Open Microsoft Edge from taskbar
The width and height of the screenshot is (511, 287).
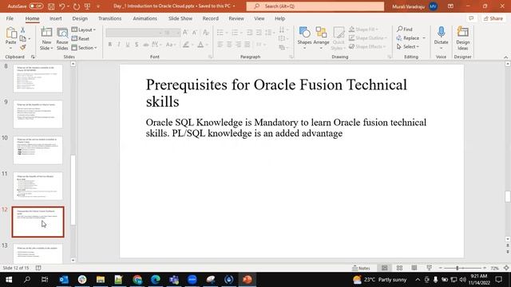pyautogui.click(x=156, y=280)
